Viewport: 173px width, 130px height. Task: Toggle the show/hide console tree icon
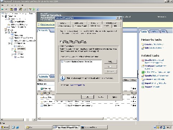pyautogui.click(x=16, y=9)
